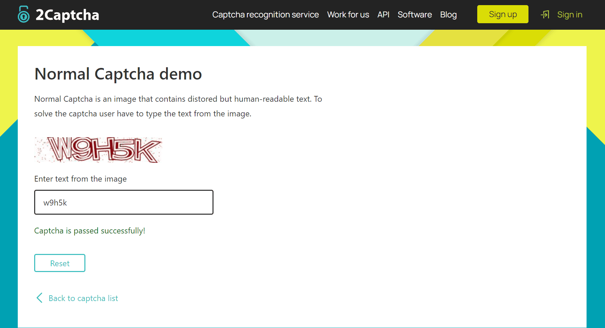Open Captcha recognition service menu item

(x=265, y=15)
